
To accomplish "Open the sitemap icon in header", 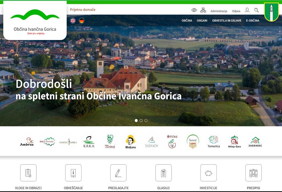I will (203, 10).
